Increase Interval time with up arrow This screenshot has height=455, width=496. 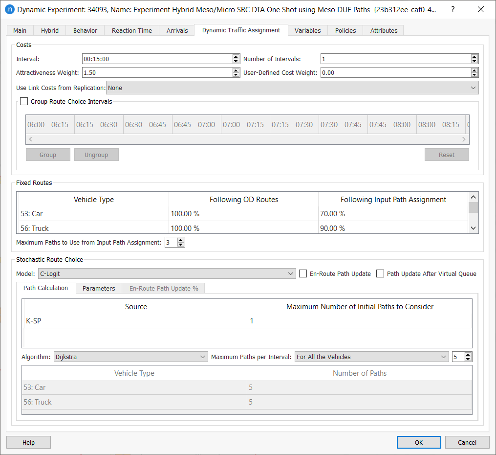click(236, 56)
